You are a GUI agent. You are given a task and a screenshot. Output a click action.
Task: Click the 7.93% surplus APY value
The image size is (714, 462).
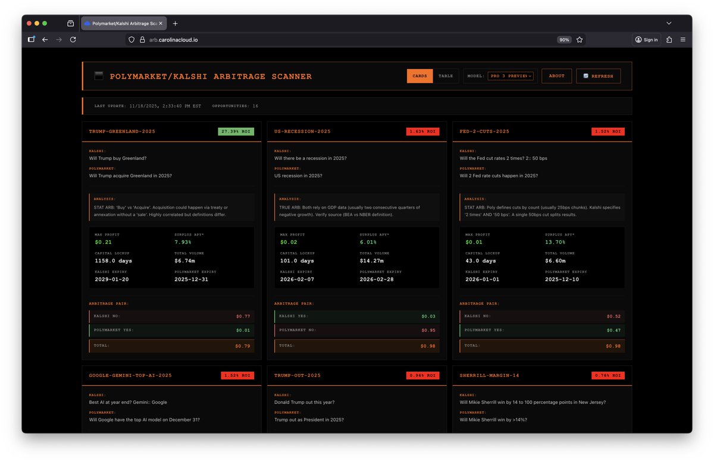click(x=183, y=242)
